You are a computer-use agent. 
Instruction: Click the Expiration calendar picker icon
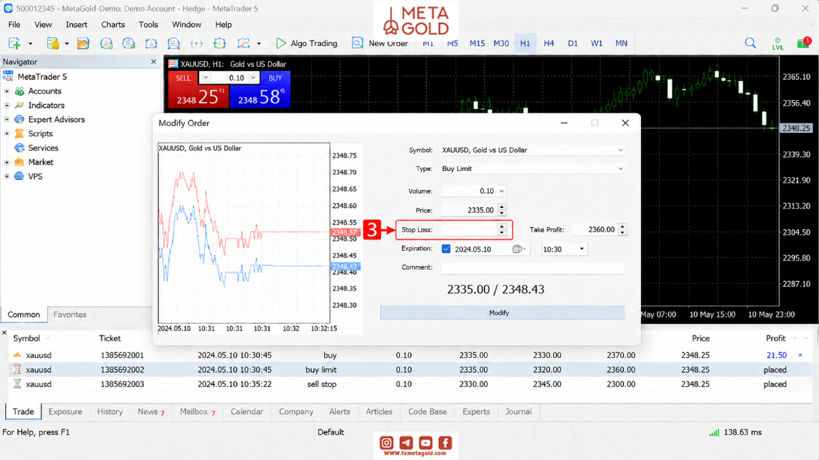518,249
